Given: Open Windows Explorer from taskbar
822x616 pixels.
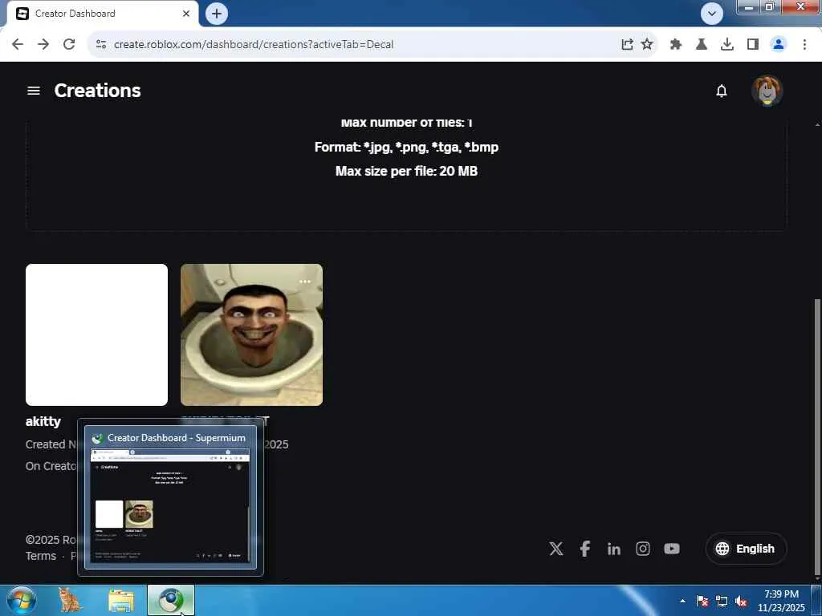Looking at the screenshot, I should [x=121, y=600].
